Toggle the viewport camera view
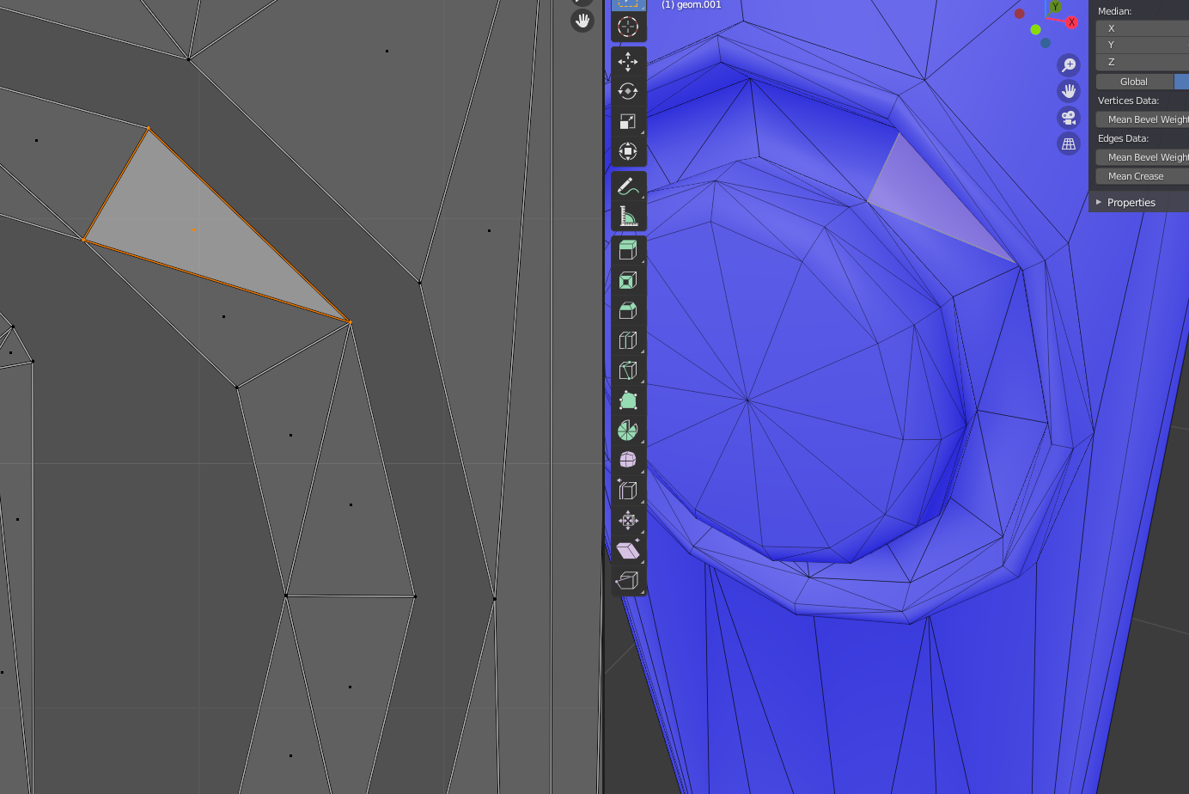Screen dimensions: 1189x794 (x=1068, y=118)
